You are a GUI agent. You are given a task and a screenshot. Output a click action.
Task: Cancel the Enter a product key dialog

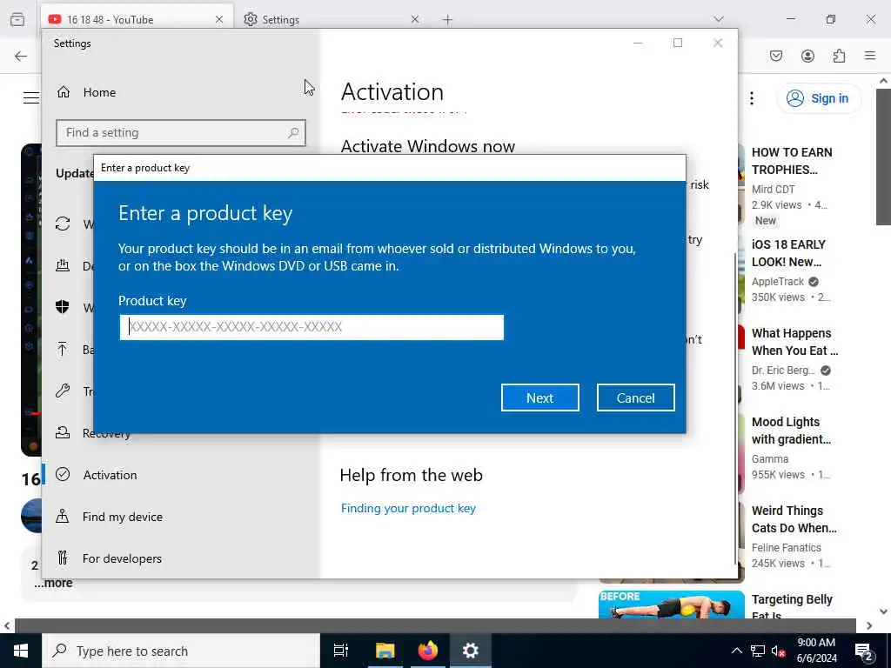(x=635, y=397)
